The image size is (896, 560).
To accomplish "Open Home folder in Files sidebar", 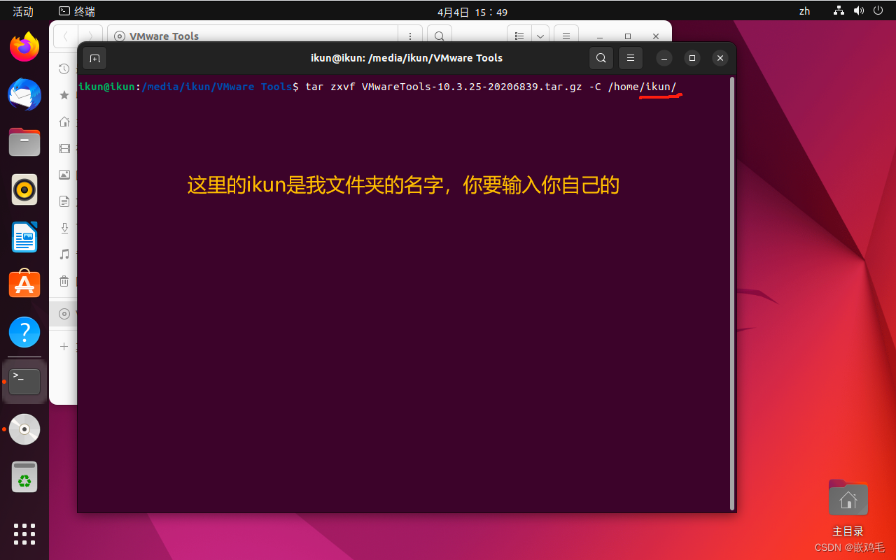I will [64, 122].
